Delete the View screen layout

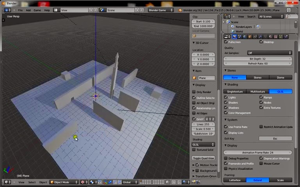(95, 10)
